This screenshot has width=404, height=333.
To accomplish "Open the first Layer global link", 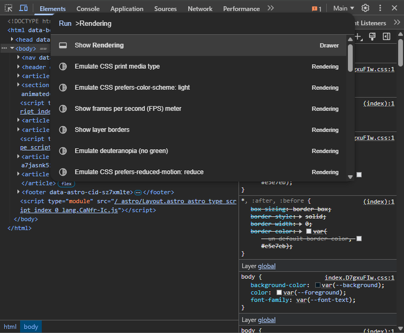I will (x=267, y=266).
